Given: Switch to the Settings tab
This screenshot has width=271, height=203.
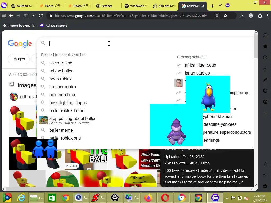Looking at the screenshot, I should 107,6.
